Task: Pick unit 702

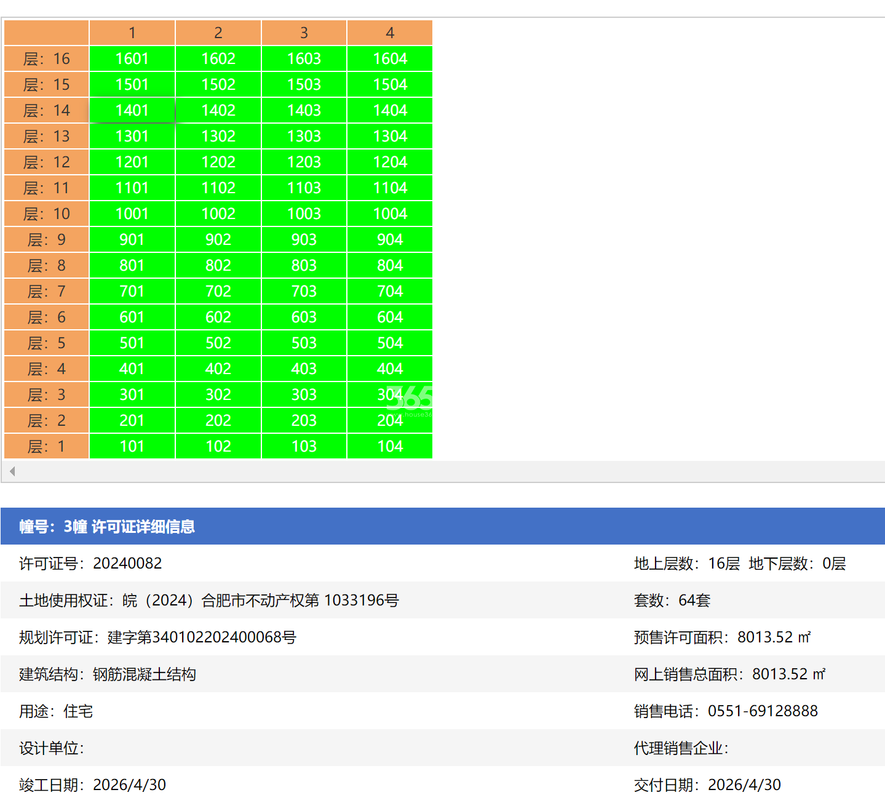Action: click(218, 291)
